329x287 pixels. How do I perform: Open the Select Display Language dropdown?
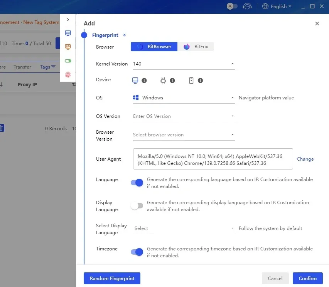(x=184, y=228)
